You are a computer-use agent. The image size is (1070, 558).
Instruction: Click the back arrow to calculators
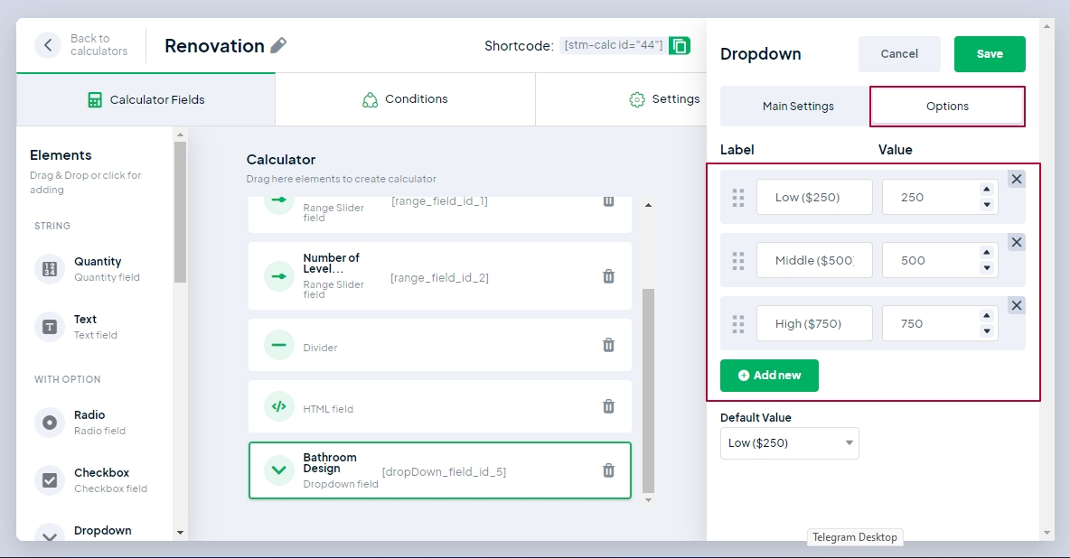pos(48,45)
